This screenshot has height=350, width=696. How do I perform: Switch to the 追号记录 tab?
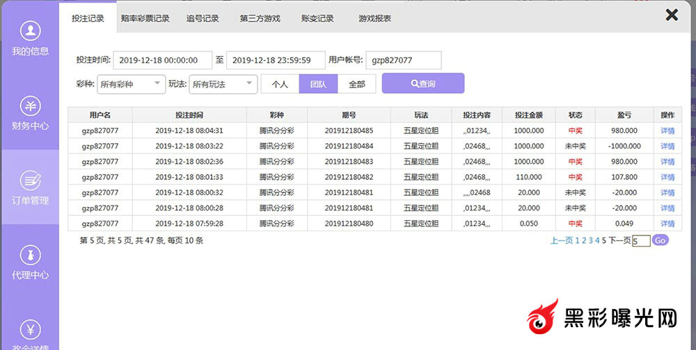pos(203,19)
